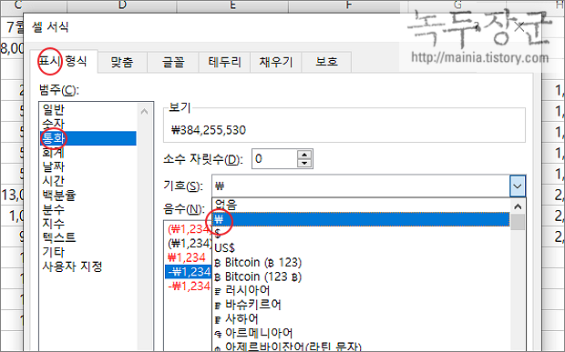
Task: Select red ₩1,234 negative format
Action: (x=188, y=257)
